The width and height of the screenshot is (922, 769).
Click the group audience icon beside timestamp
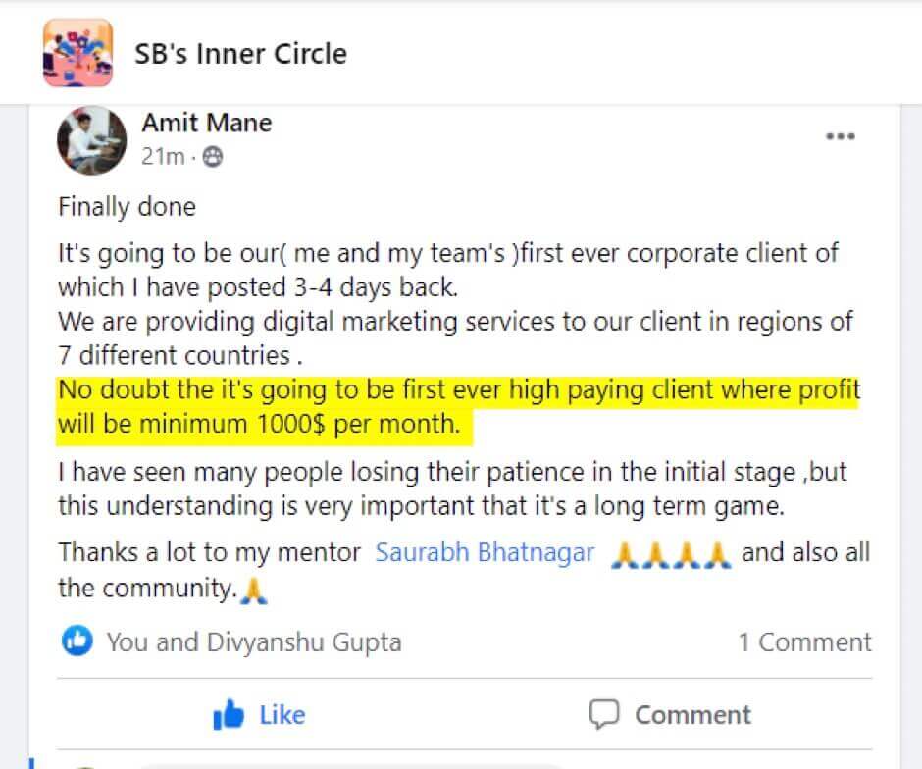(x=212, y=156)
